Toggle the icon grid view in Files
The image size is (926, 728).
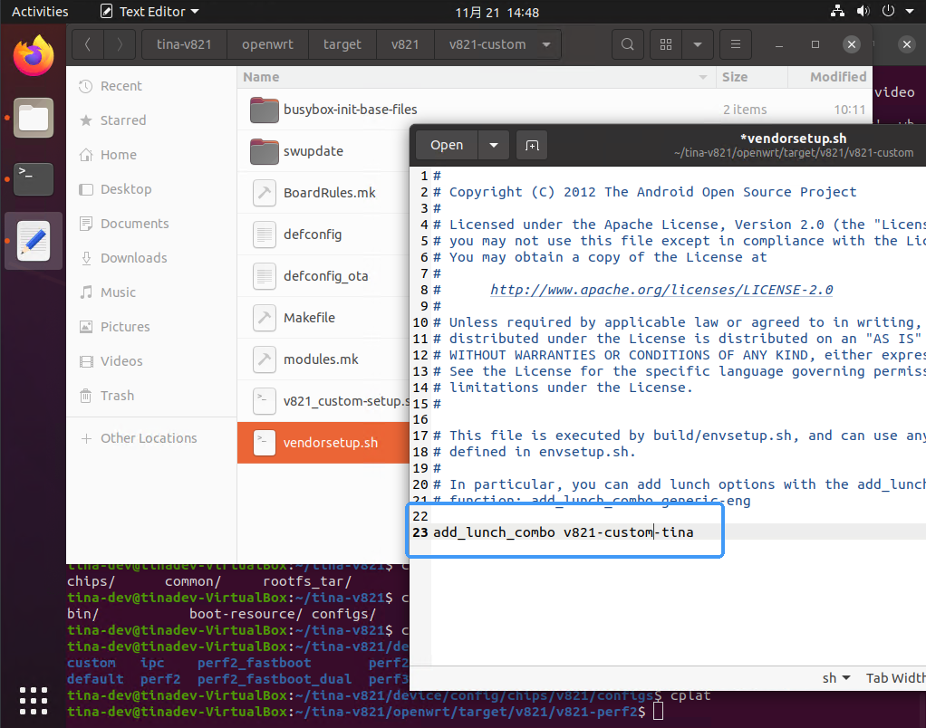tap(667, 44)
